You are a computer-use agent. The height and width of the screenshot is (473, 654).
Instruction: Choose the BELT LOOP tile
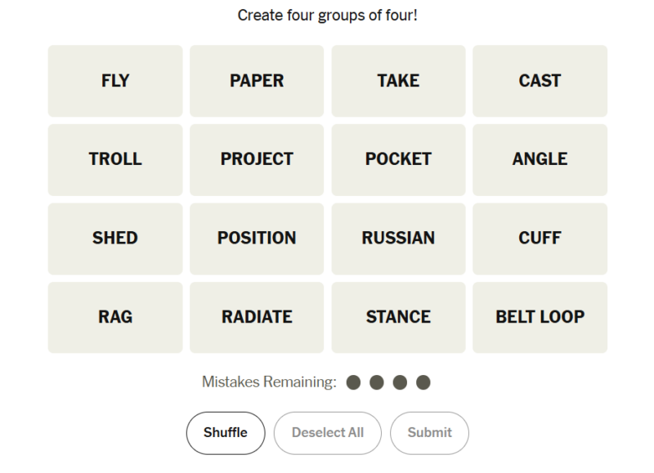[x=540, y=317]
